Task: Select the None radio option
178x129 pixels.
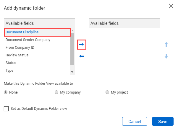Action: click(x=6, y=92)
